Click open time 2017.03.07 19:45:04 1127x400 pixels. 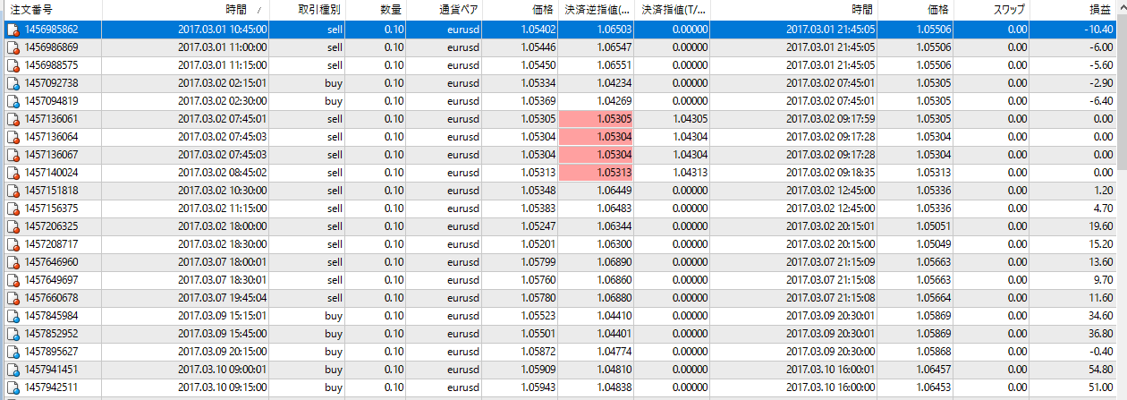pos(222,298)
